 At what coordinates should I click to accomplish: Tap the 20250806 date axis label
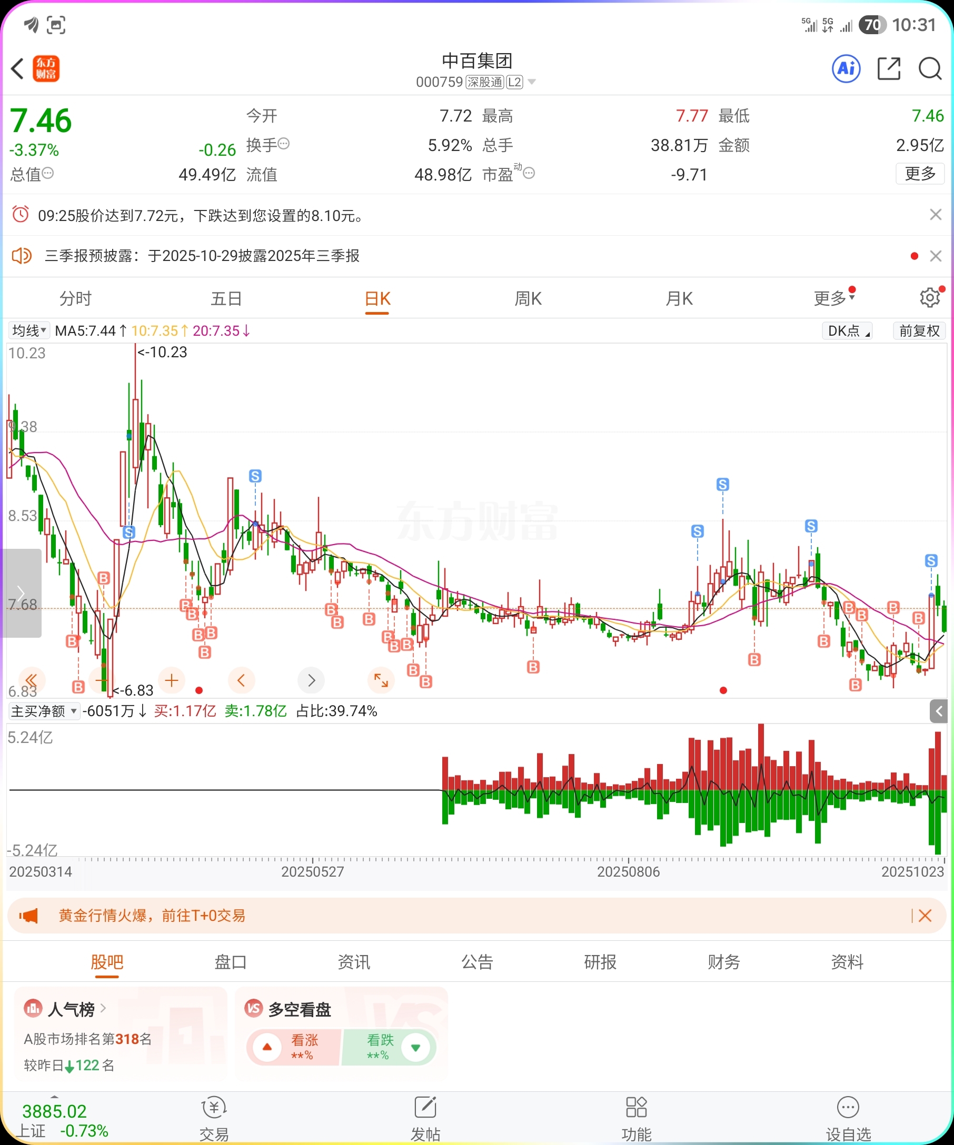click(628, 871)
